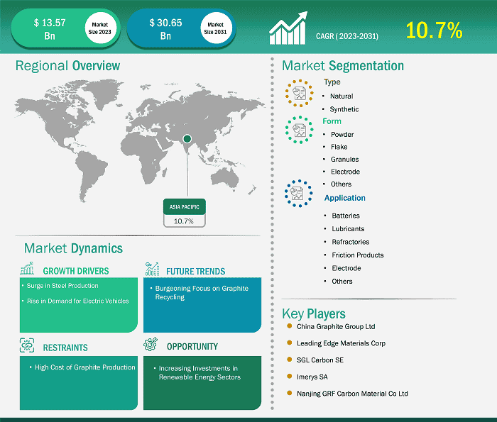Click the Market Size 2031 white badge
The width and height of the screenshot is (497, 422).
tap(216, 28)
